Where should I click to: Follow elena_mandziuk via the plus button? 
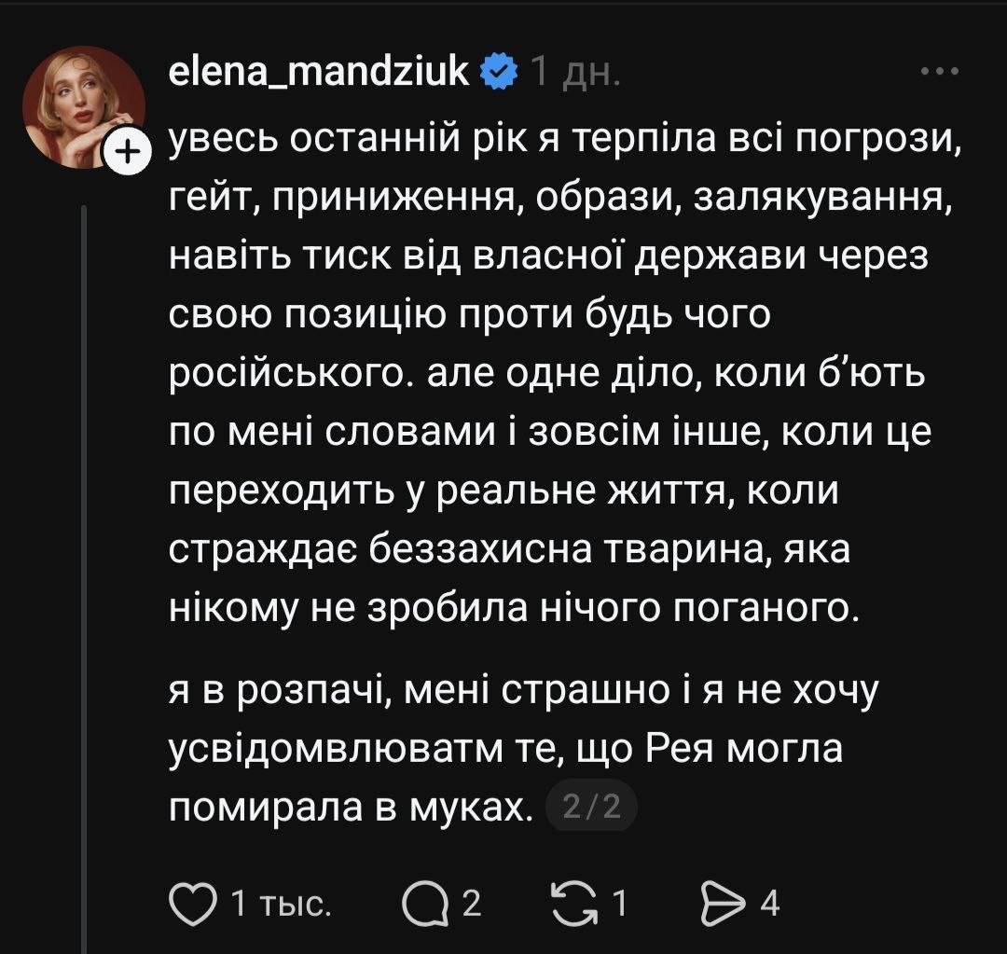click(126, 149)
